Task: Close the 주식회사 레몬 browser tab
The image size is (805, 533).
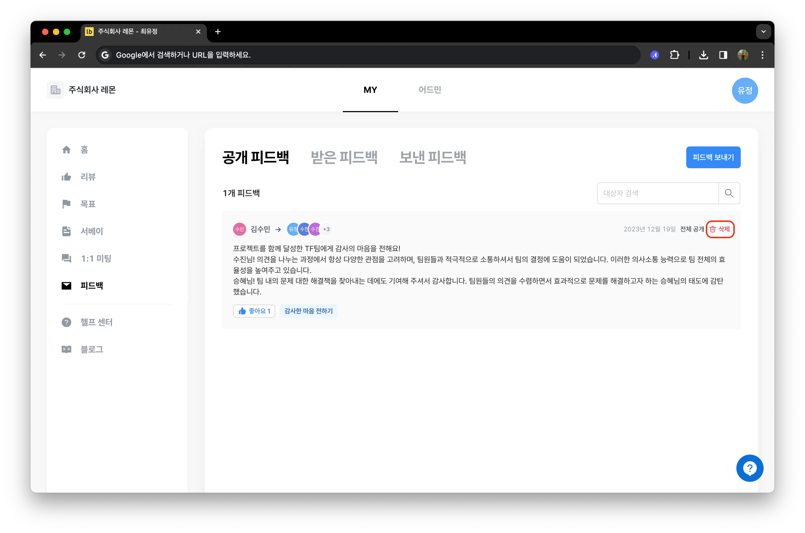Action: [x=198, y=32]
